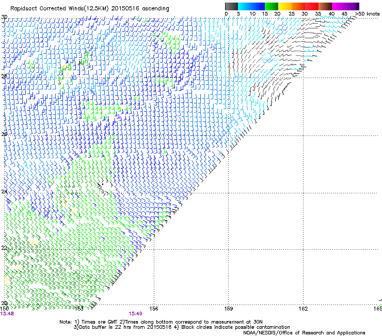Click the longitude label '156' on the bottom axis
This screenshot has height=336, width=382.
[154, 309]
